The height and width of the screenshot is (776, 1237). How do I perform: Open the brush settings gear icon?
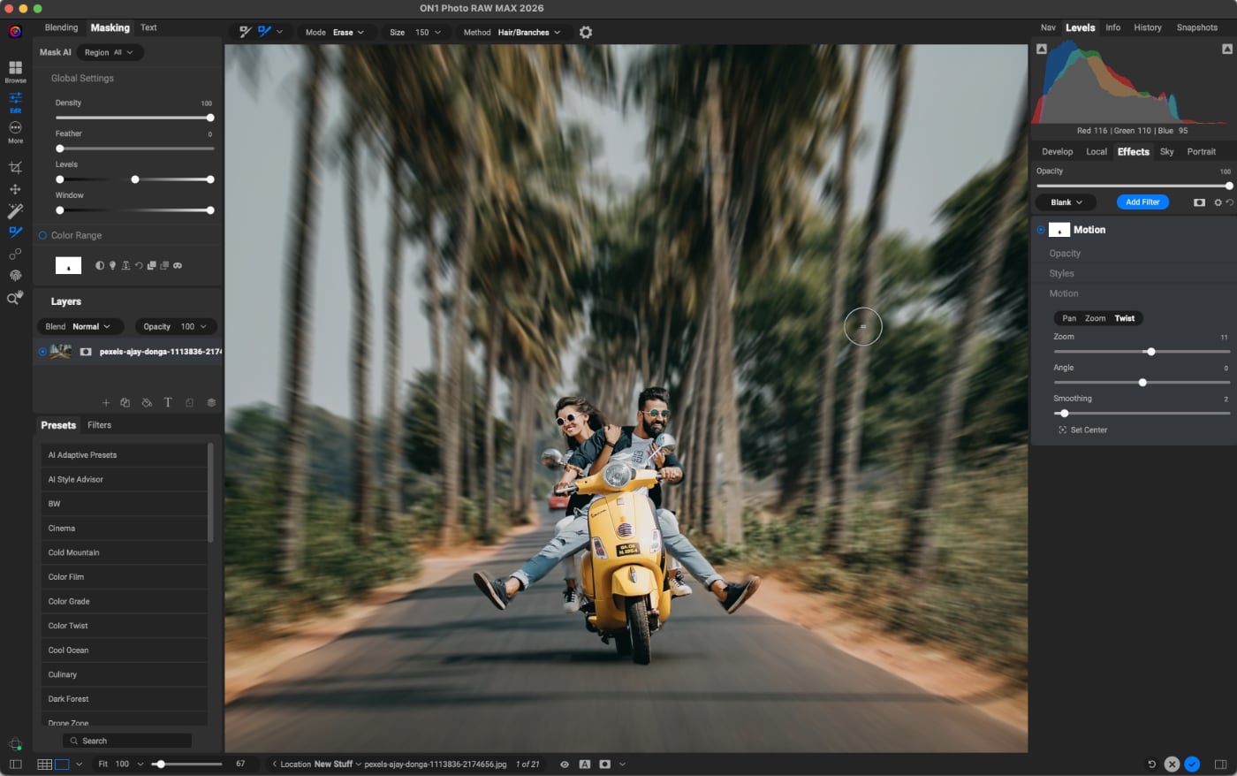[x=586, y=33]
